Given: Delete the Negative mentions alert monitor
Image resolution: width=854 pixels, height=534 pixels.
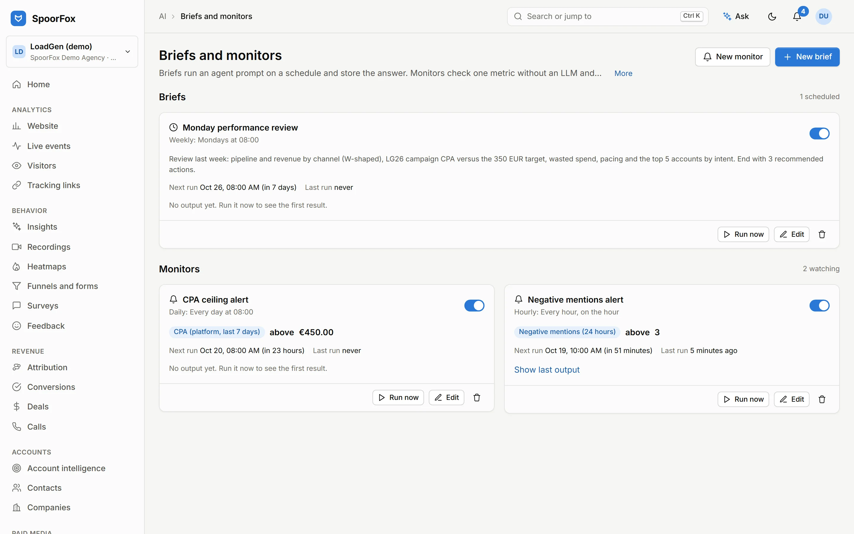Looking at the screenshot, I should [822, 399].
